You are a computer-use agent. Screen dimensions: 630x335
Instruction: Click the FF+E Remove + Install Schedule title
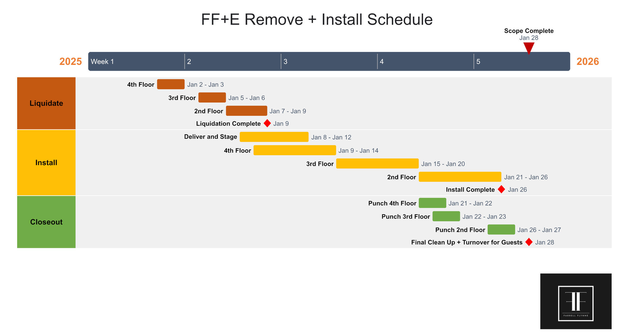(x=316, y=20)
